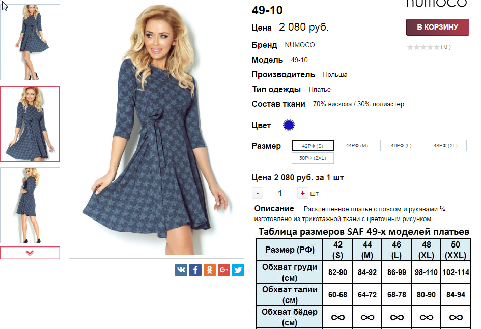The width and height of the screenshot is (481, 329).
Task: Click the star rating icons
Action: click(423, 47)
